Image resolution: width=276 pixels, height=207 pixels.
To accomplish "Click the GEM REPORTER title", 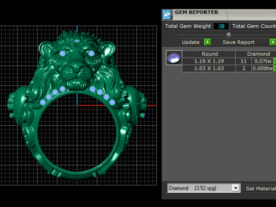I will click(197, 12).
